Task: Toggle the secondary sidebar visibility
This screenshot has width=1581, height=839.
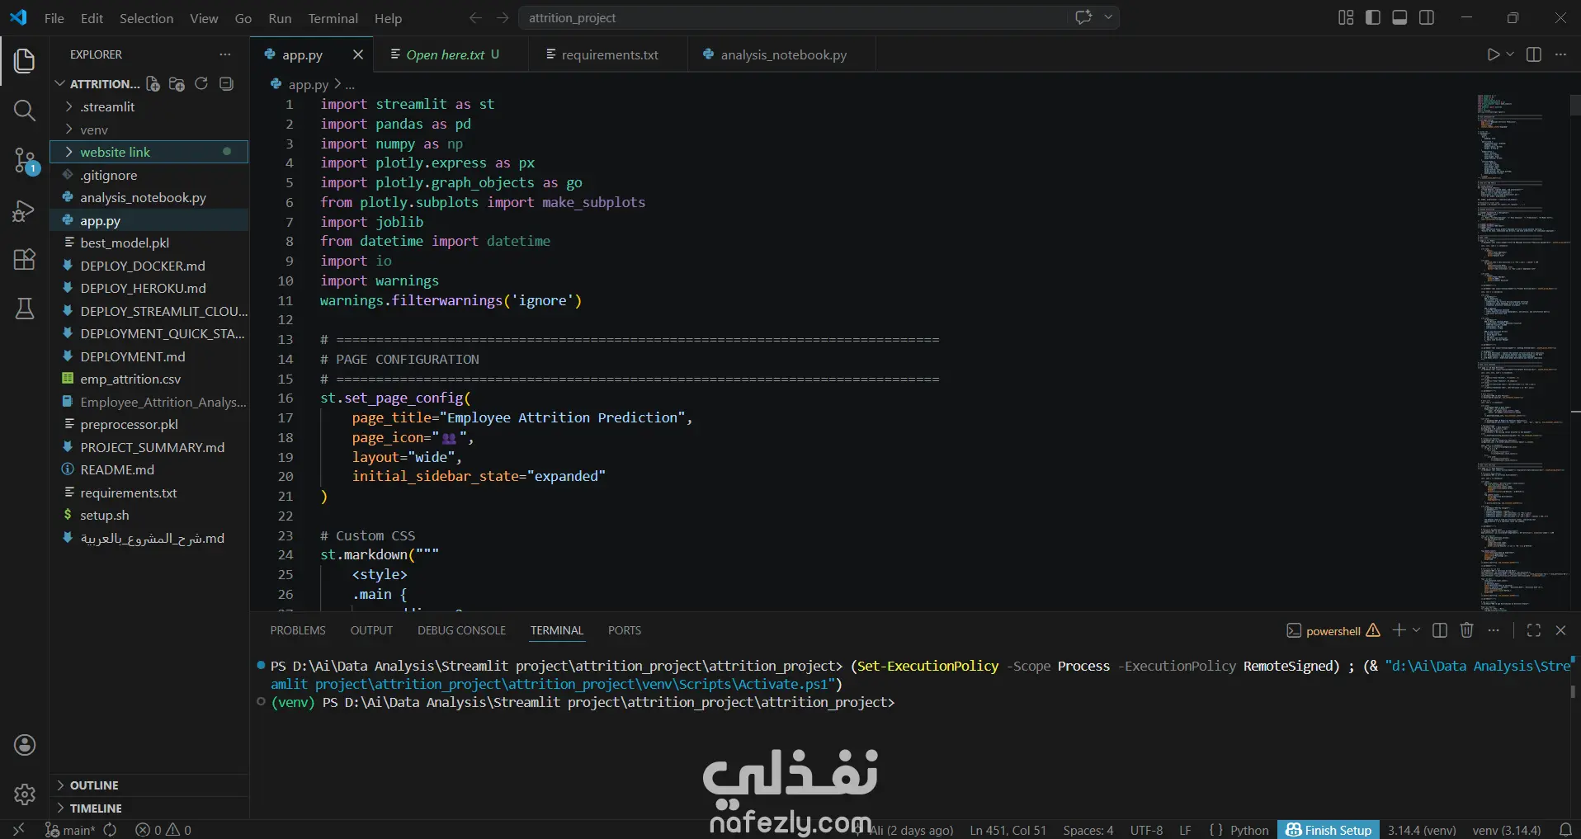Action: (1427, 17)
